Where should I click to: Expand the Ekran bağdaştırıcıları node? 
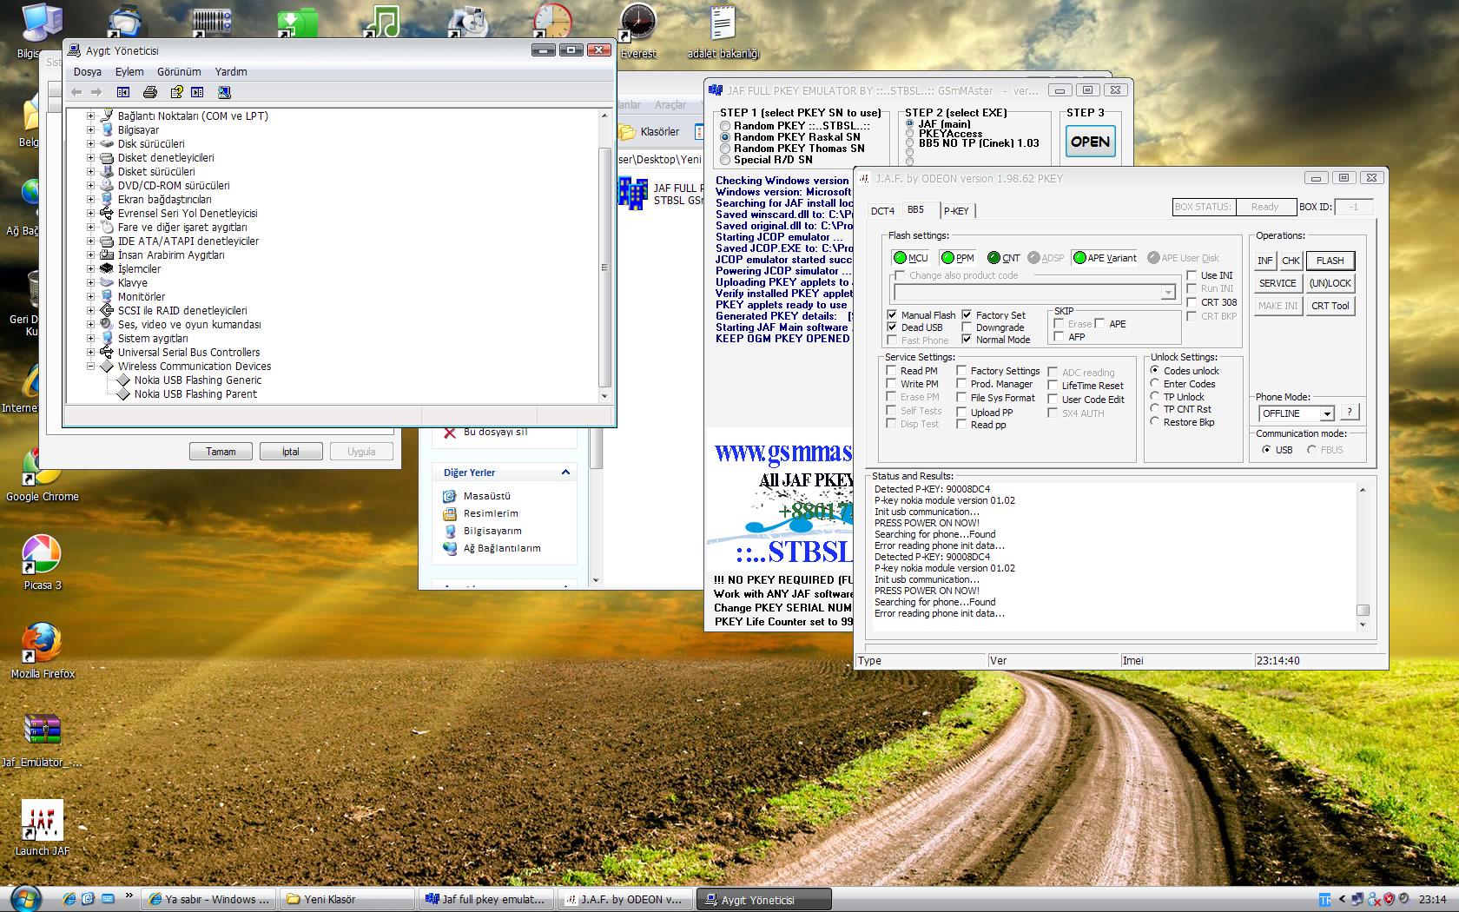(90, 199)
